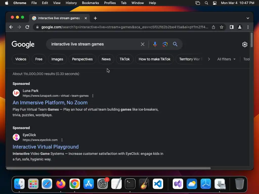The height and width of the screenshot is (194, 259).
Task: Open the Window menu
Action: point(138,3)
